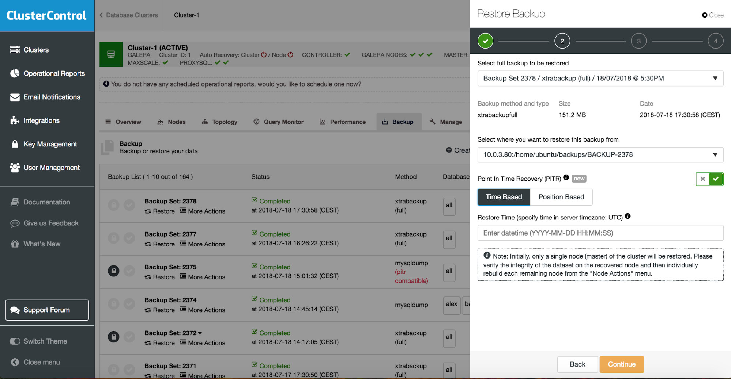The image size is (731, 379).
Task: Click the Restore Time info icon
Action: tap(628, 216)
